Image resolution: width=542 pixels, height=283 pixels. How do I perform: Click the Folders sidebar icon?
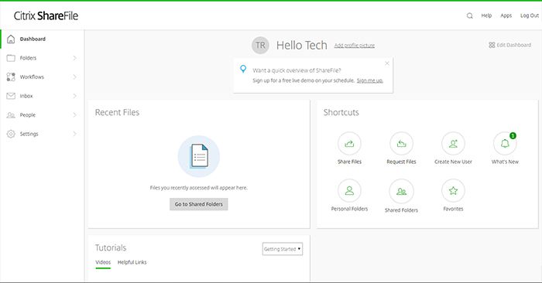[11, 58]
